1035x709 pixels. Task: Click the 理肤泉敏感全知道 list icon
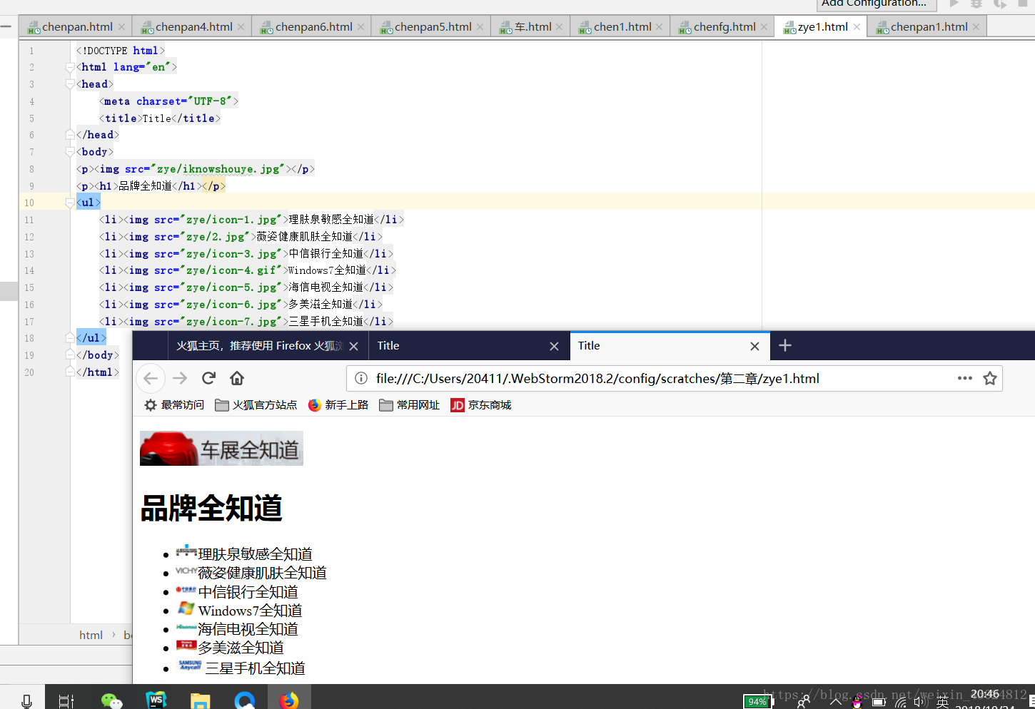pos(186,551)
